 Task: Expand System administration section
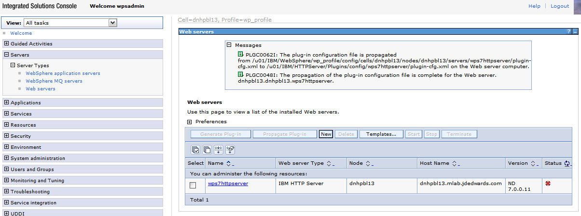pyautogui.click(x=6, y=158)
